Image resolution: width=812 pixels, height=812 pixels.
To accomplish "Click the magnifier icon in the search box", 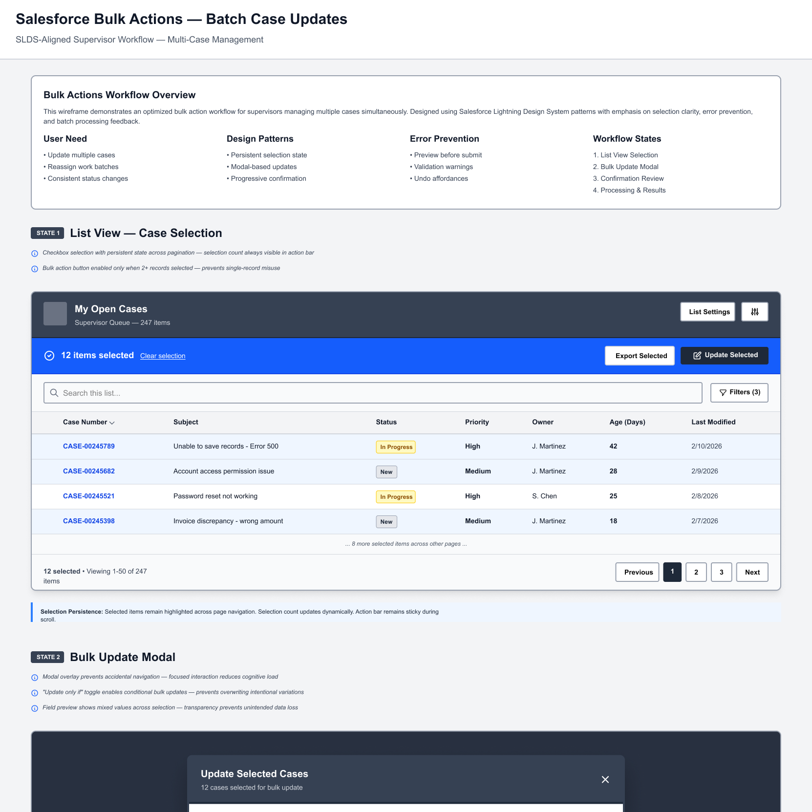I will 54,393.
